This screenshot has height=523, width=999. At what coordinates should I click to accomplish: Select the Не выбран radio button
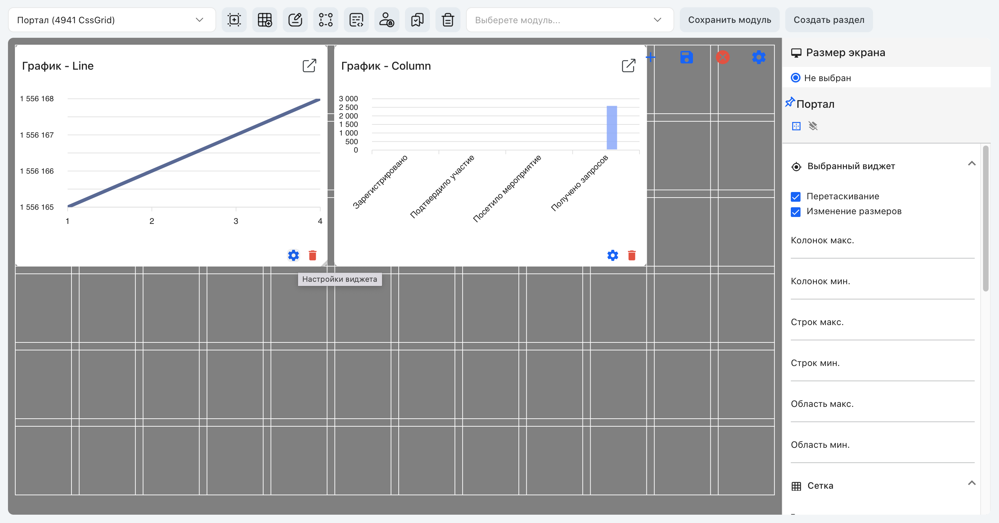795,78
